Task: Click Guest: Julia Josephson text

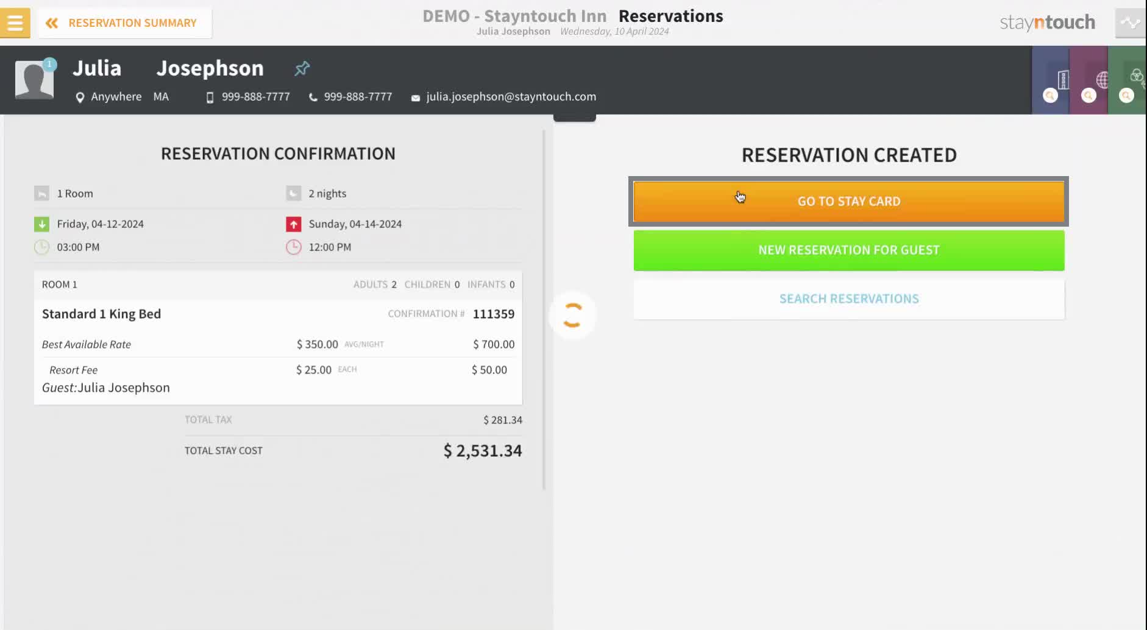Action: (105, 388)
